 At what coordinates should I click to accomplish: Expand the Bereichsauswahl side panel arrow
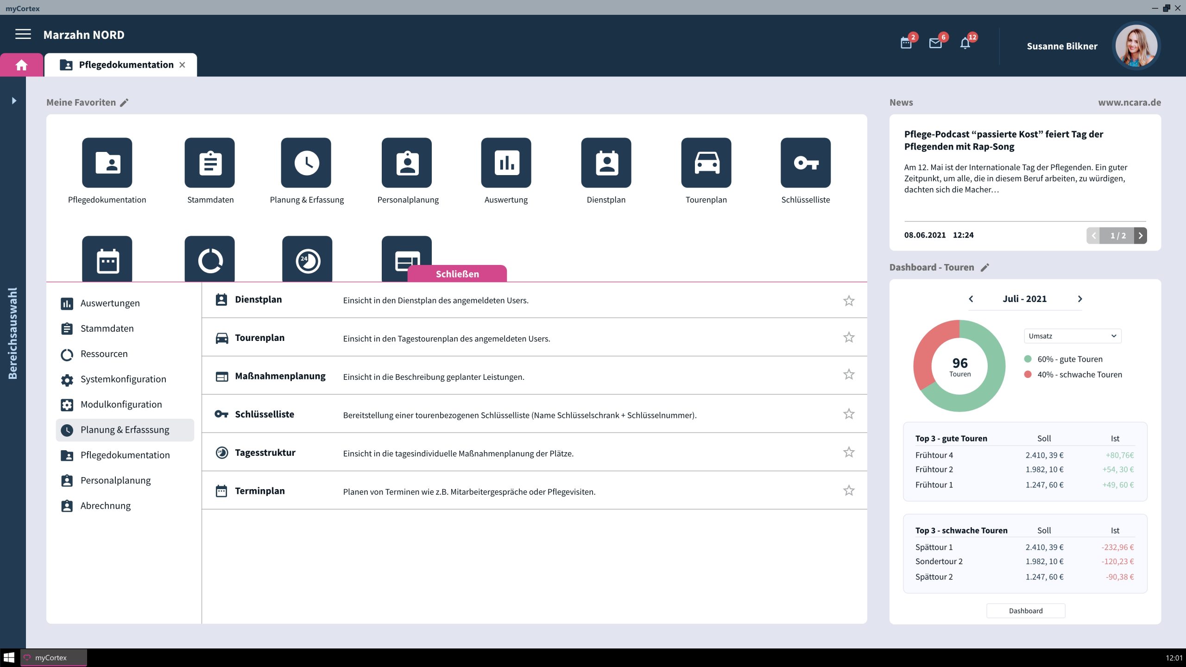point(14,101)
